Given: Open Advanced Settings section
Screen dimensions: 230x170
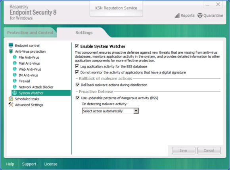Looking at the screenshot, I should [x=29, y=105].
